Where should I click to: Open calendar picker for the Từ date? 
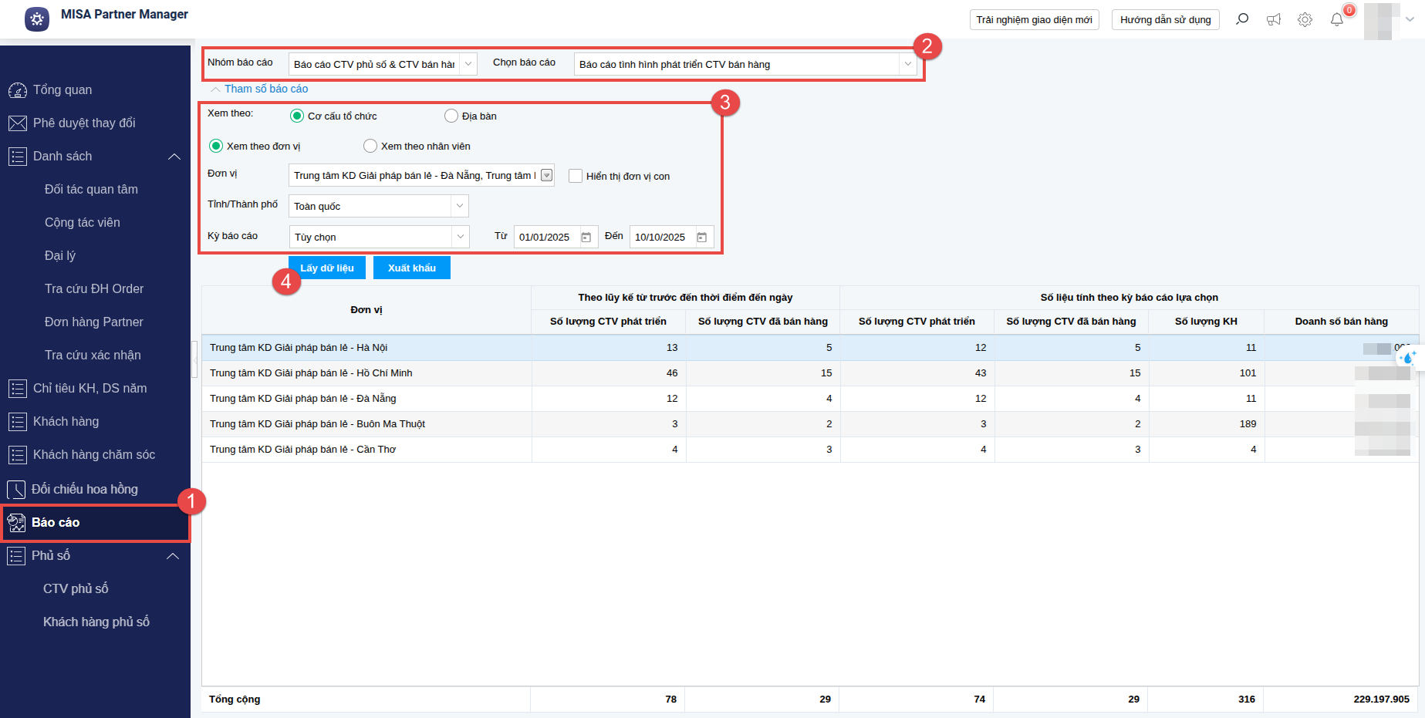[x=586, y=238]
